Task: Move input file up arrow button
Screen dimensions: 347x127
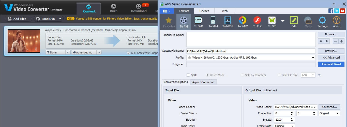Action: 321,41
